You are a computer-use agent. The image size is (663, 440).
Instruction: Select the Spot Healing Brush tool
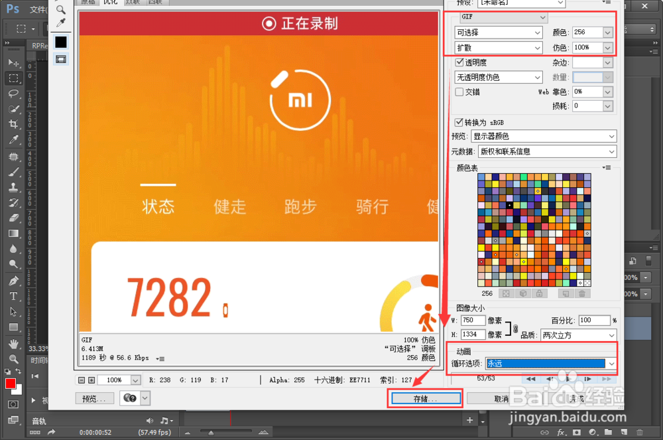(x=13, y=157)
